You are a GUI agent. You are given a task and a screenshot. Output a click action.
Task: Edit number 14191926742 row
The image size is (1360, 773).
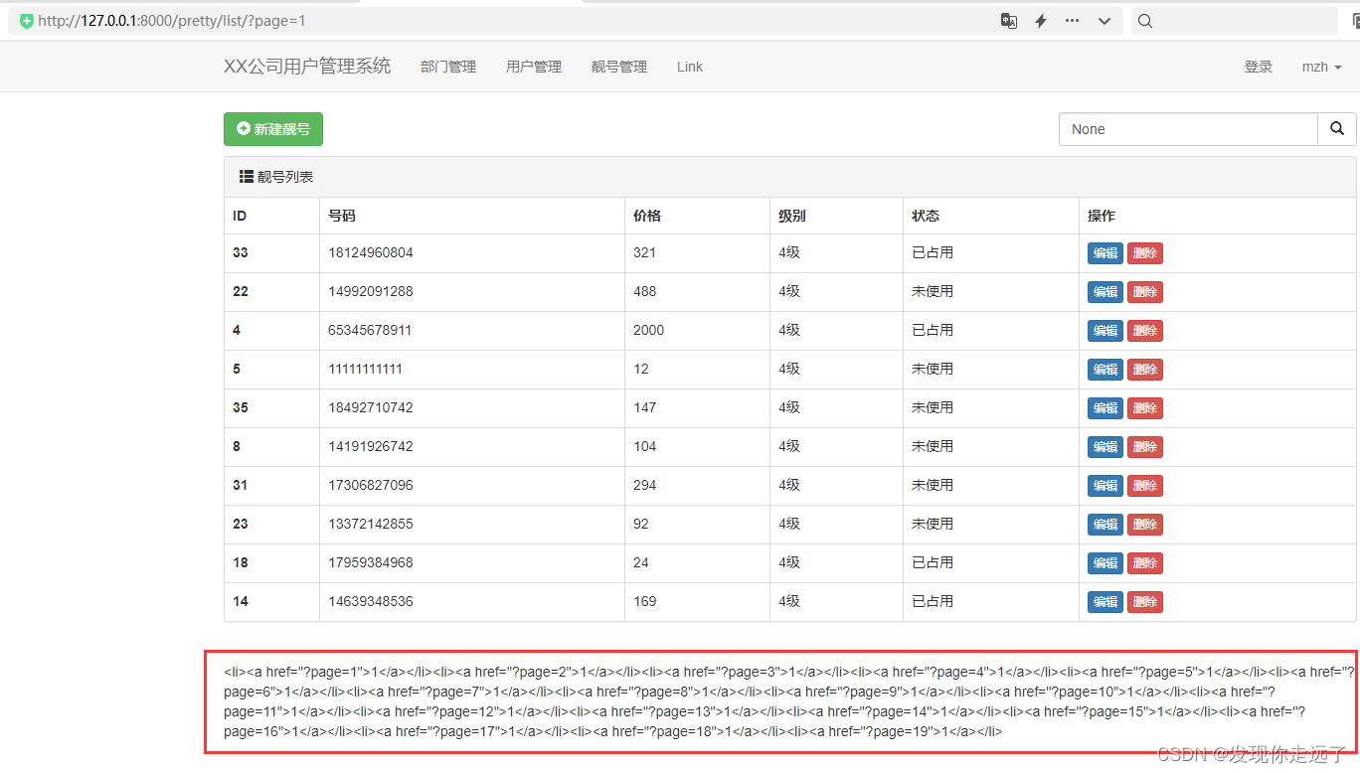tap(1105, 447)
